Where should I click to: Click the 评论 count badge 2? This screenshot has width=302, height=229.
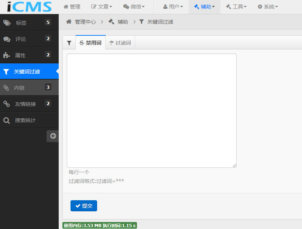48,38
